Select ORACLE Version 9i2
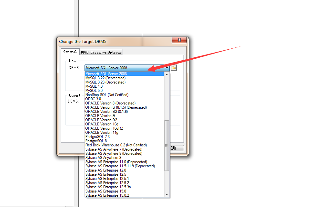 click(125, 120)
